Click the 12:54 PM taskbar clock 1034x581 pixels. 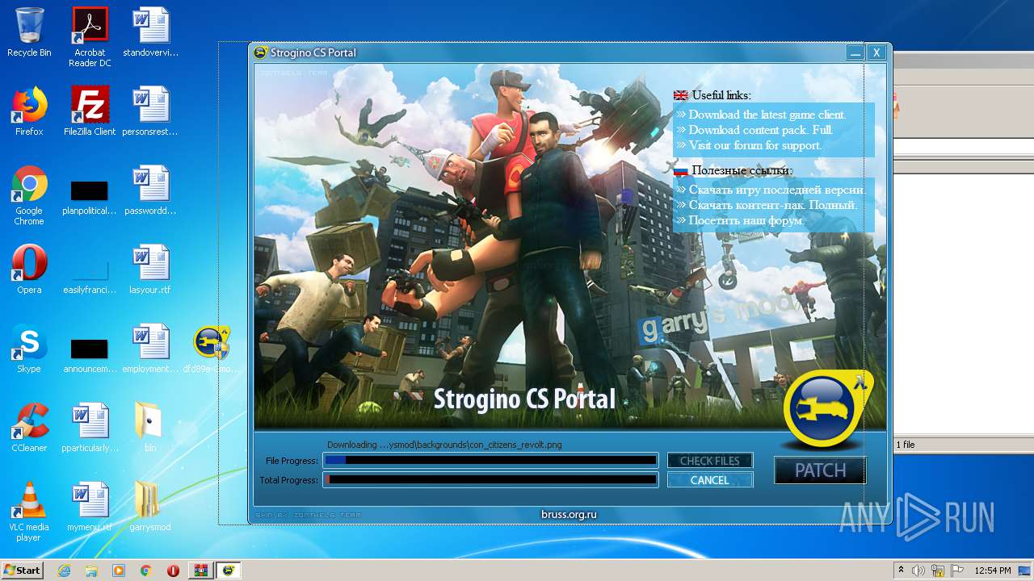pyautogui.click(x=992, y=571)
